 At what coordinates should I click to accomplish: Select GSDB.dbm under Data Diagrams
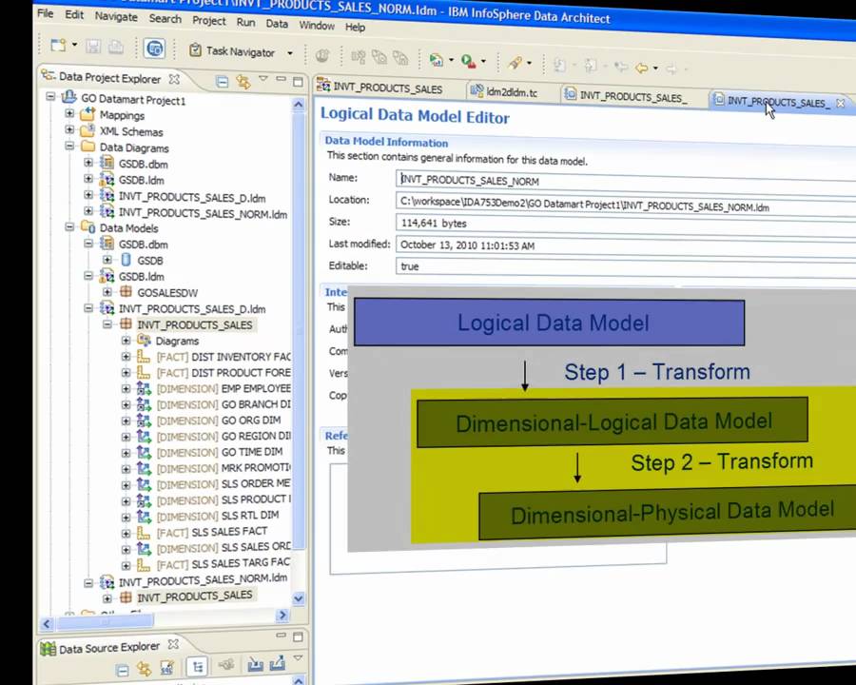pos(143,164)
